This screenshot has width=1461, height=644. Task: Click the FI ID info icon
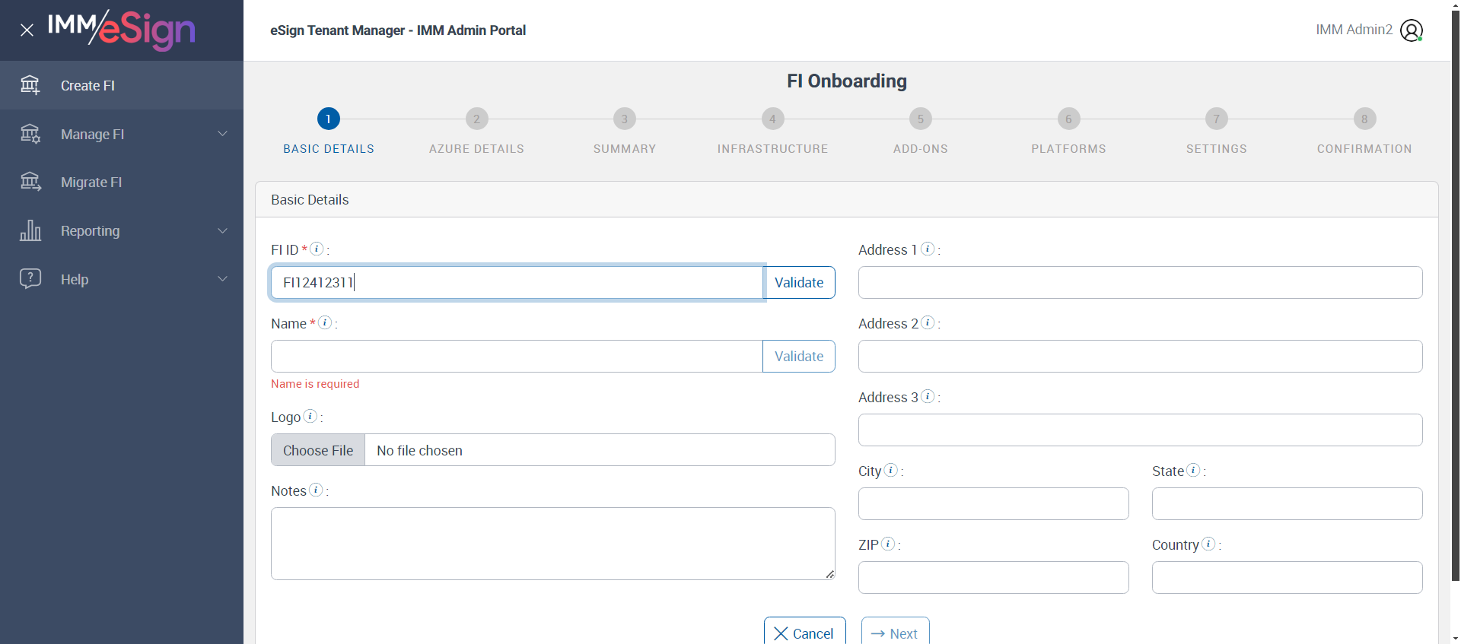click(317, 249)
